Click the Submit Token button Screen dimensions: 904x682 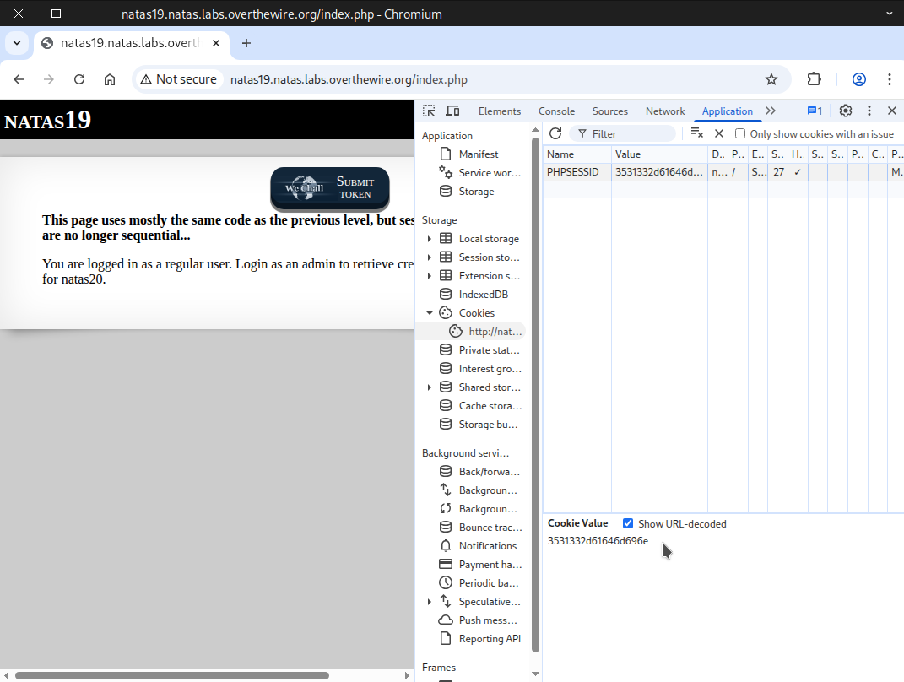pyautogui.click(x=330, y=188)
